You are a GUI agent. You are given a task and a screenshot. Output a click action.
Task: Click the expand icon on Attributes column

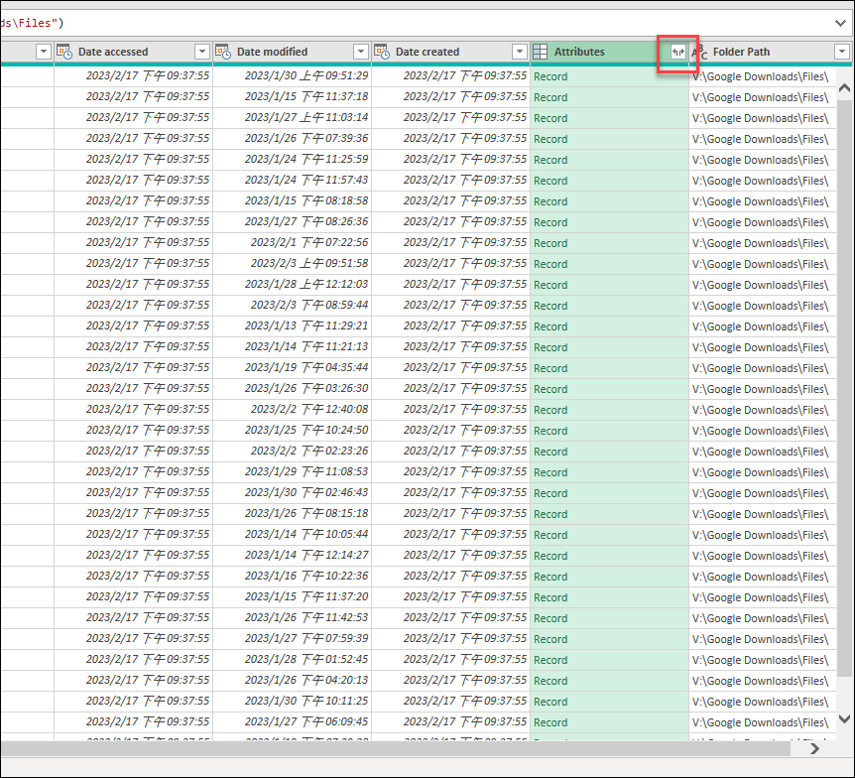click(x=677, y=52)
